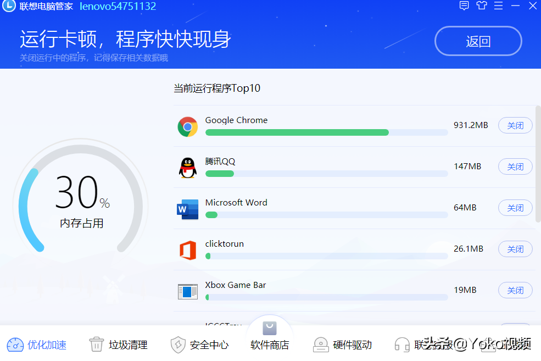Click the lenovo54751132 account name
Image resolution: width=541 pixels, height=361 pixels.
[x=118, y=6]
